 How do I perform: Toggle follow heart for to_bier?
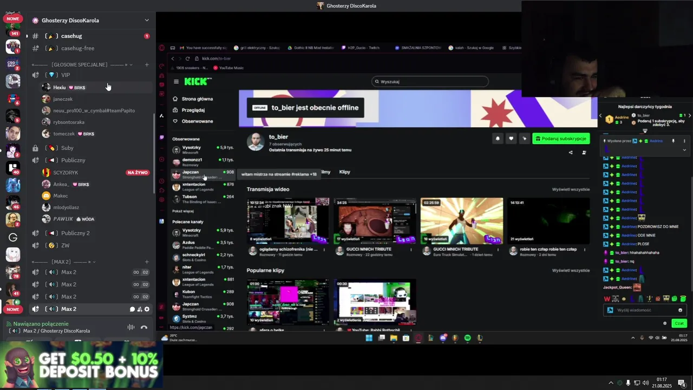coord(511,139)
